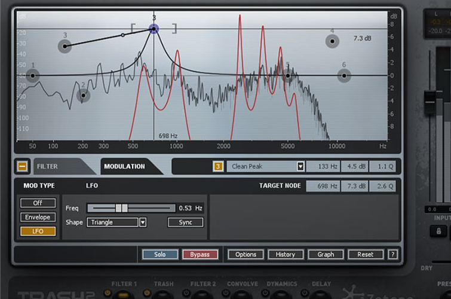Viewport: 451px width, 299px height.
Task: Toggle LFO Sync button
Action: pyautogui.click(x=186, y=222)
